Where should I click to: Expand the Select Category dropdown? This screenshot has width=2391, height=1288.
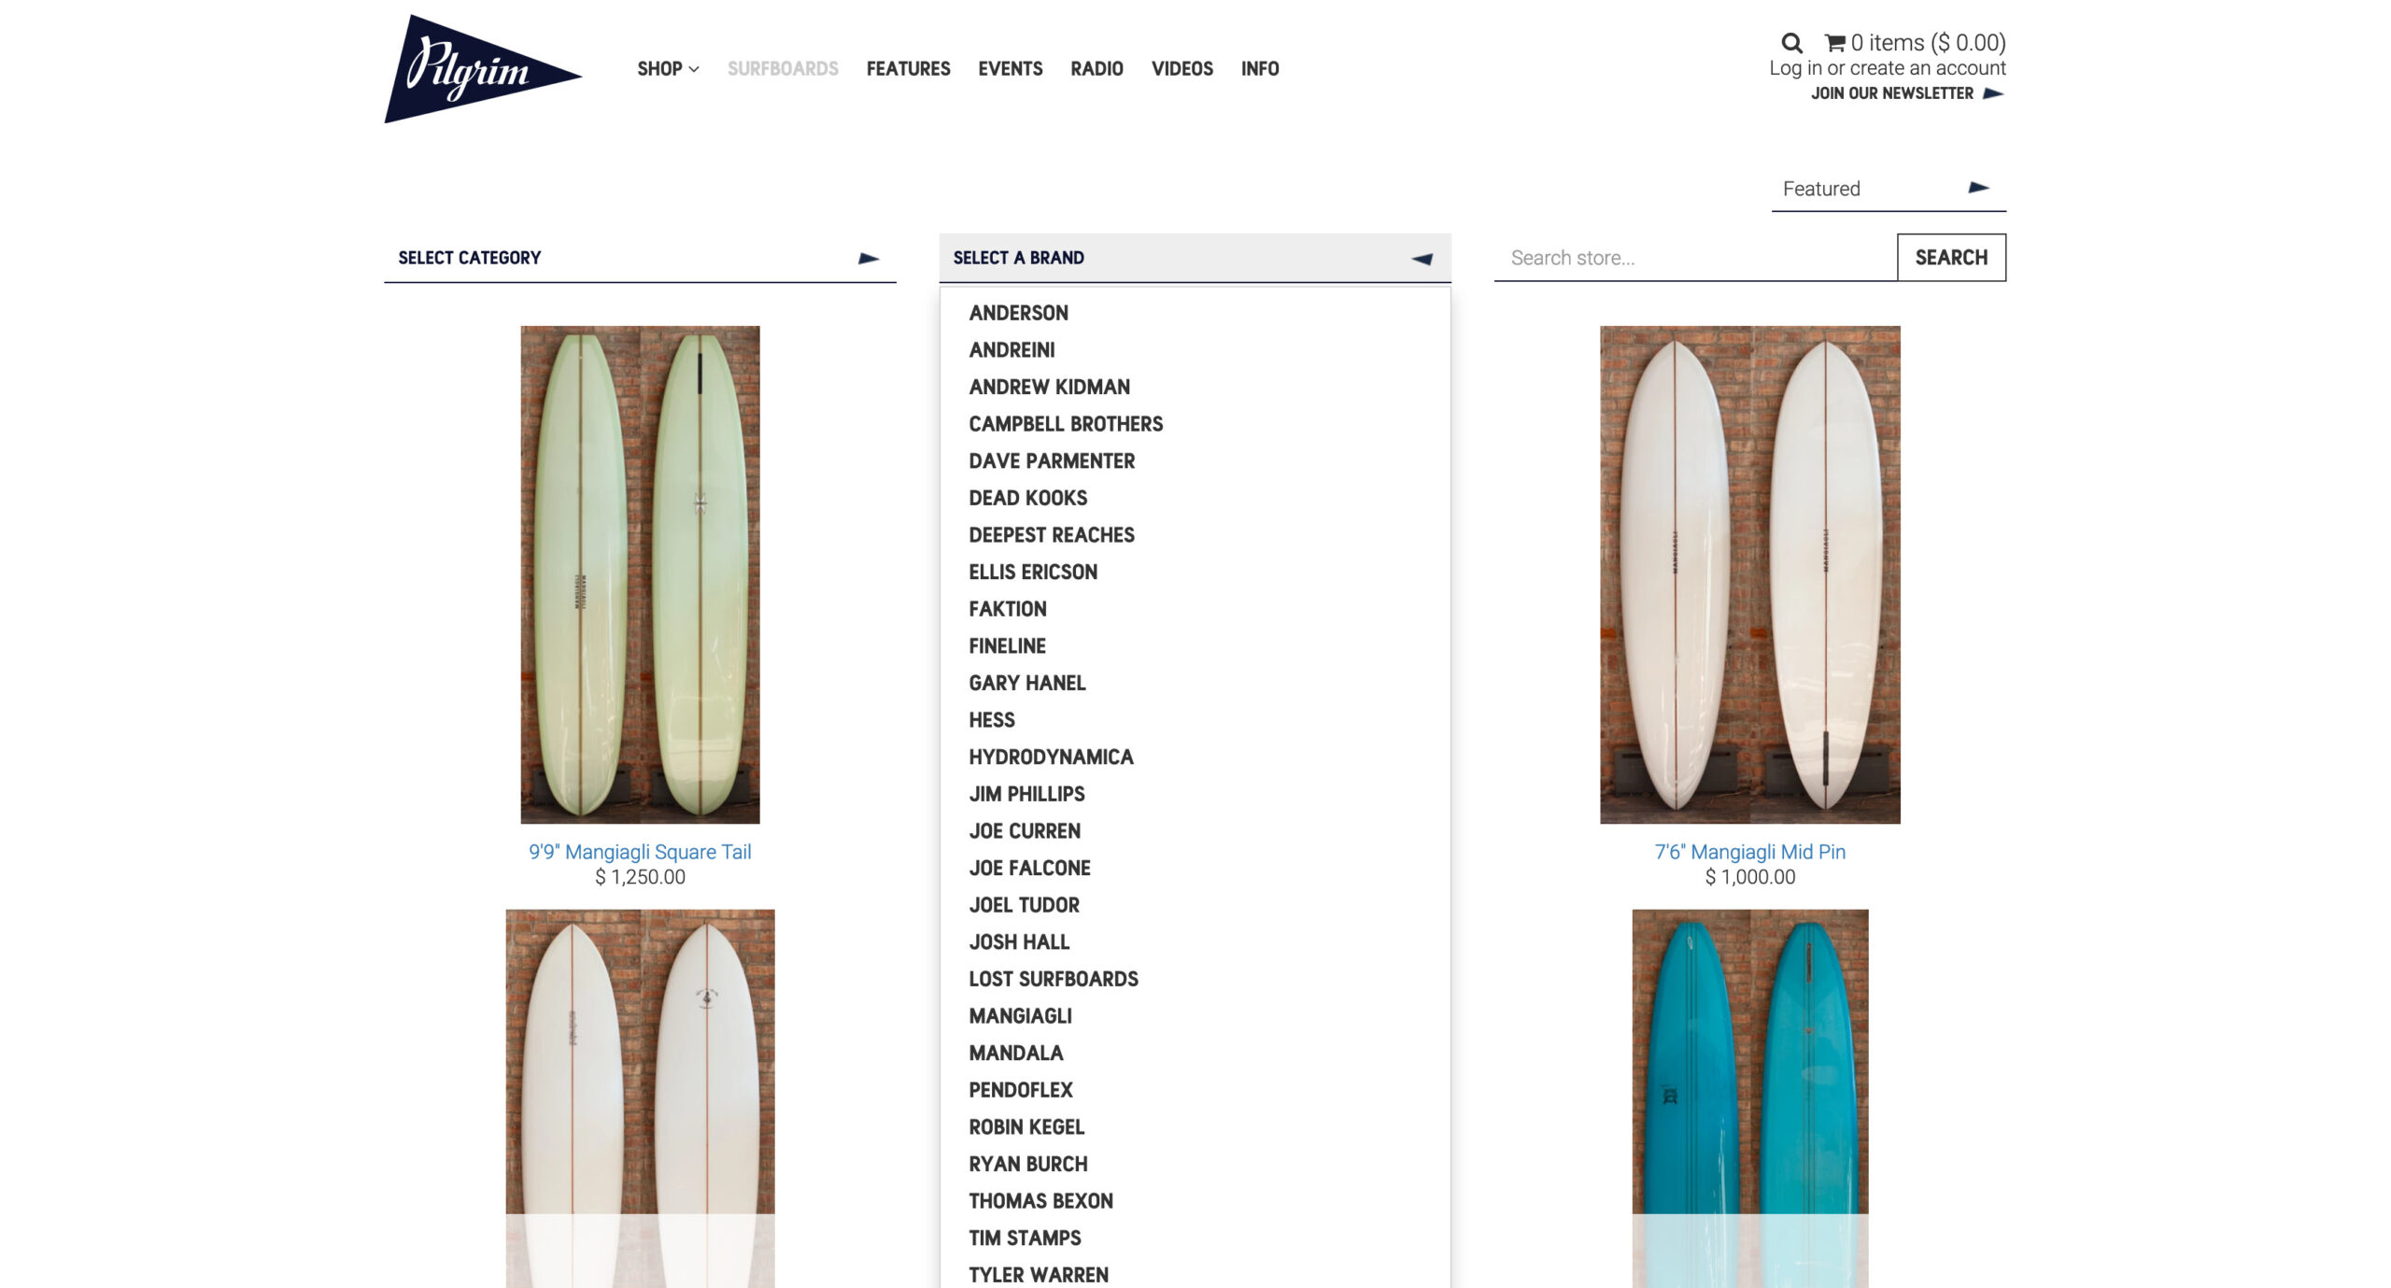[640, 258]
